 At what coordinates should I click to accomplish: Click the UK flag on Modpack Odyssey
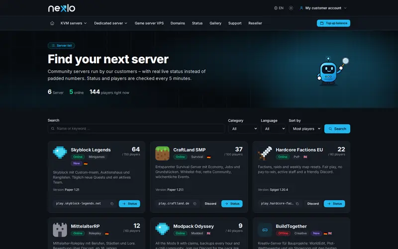[208, 234]
